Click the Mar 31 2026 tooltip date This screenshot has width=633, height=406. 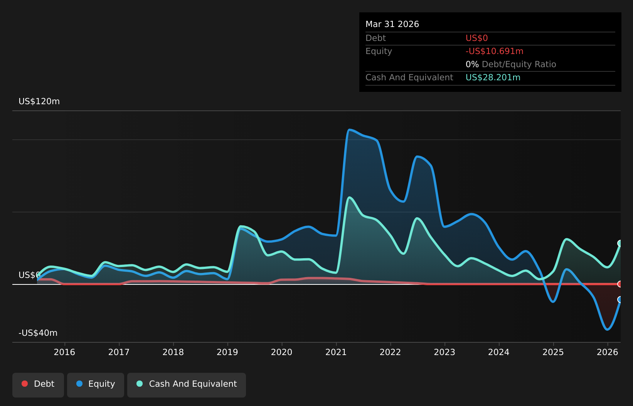click(392, 24)
